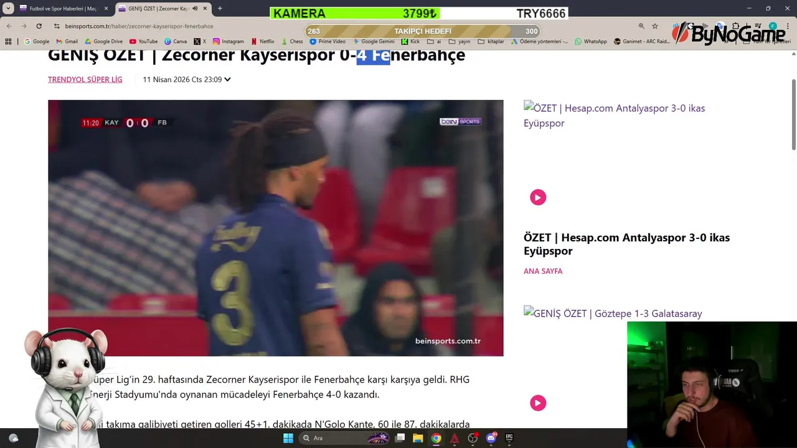797x448 pixels.
Task: Open Discord from the taskbar
Action: [x=491, y=438]
